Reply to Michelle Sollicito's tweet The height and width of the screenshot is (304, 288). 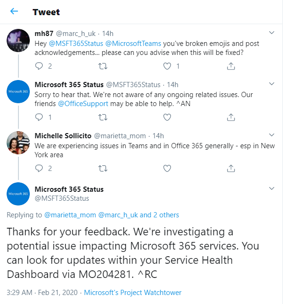click(x=39, y=168)
